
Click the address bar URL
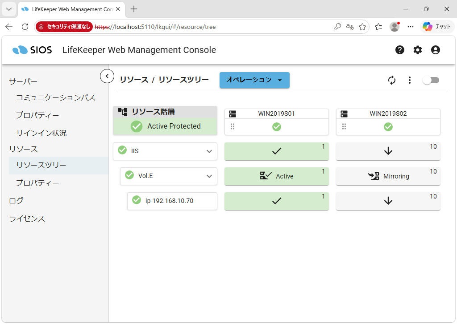[155, 27]
